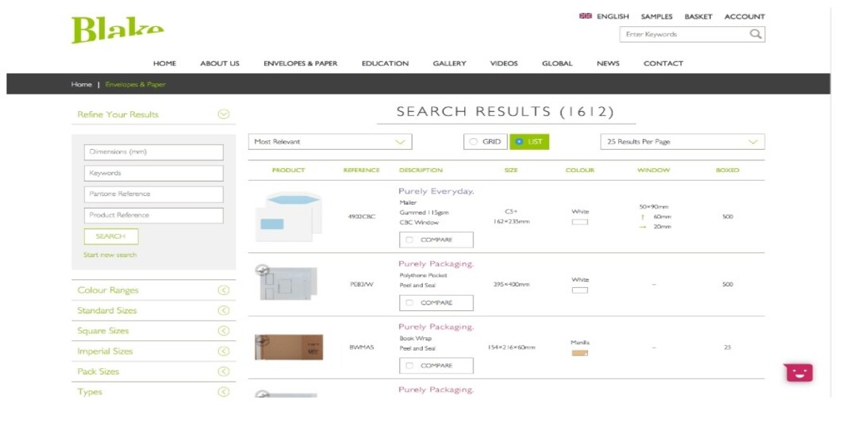The image size is (857, 430).
Task: Click the COLOUR column header
Action: [x=580, y=171]
